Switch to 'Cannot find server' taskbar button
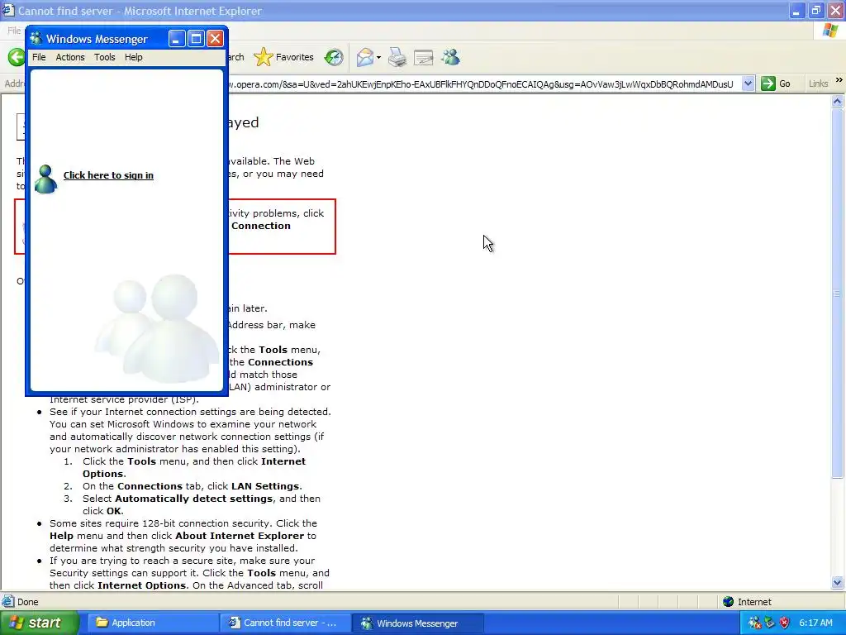This screenshot has height=635, width=846. point(285,623)
